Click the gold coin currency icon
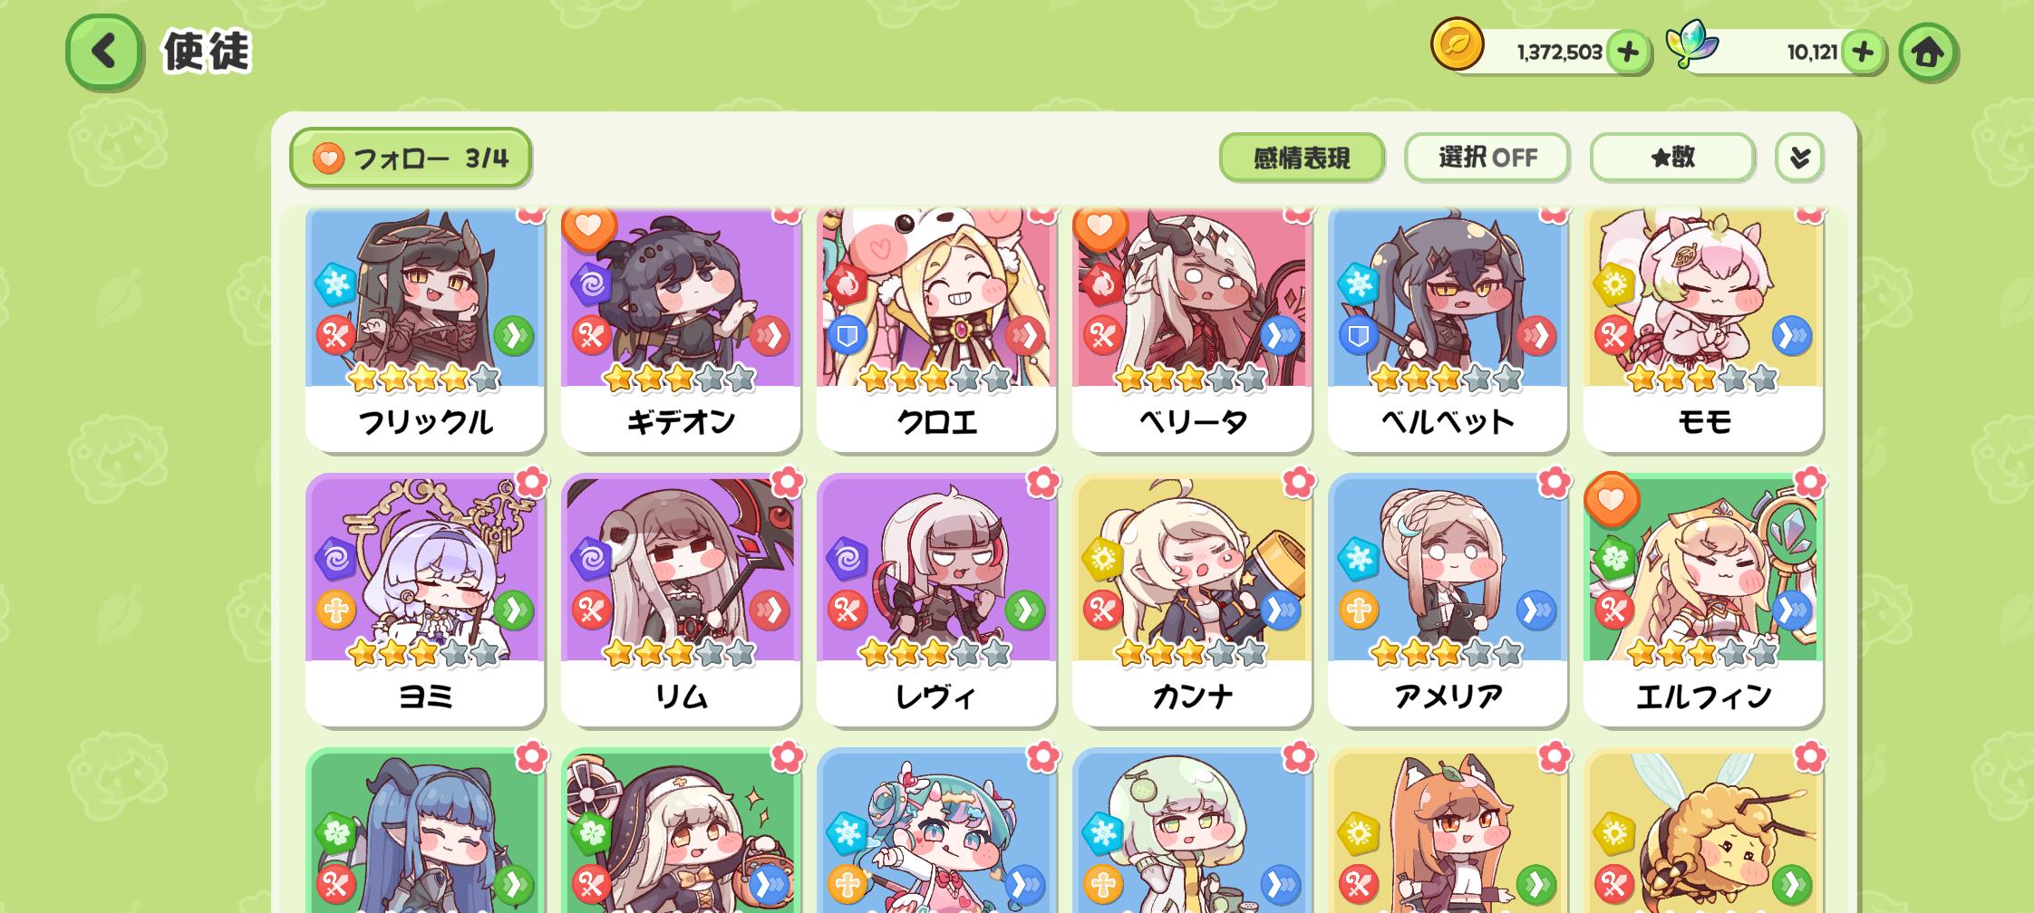This screenshot has width=2034, height=913. 1458,45
